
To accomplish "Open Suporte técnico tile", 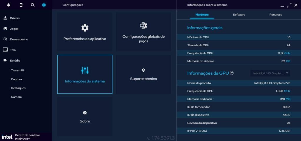I will tap(143, 74).
